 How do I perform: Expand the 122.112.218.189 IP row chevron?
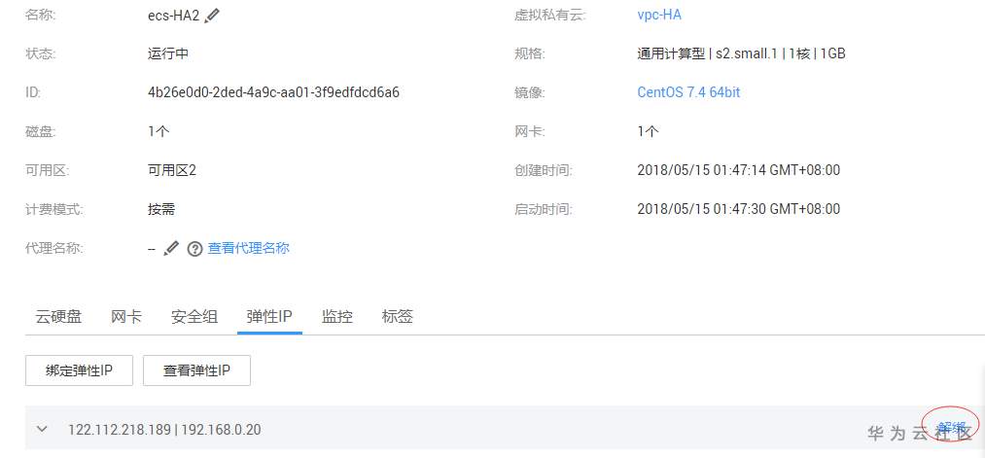point(42,429)
